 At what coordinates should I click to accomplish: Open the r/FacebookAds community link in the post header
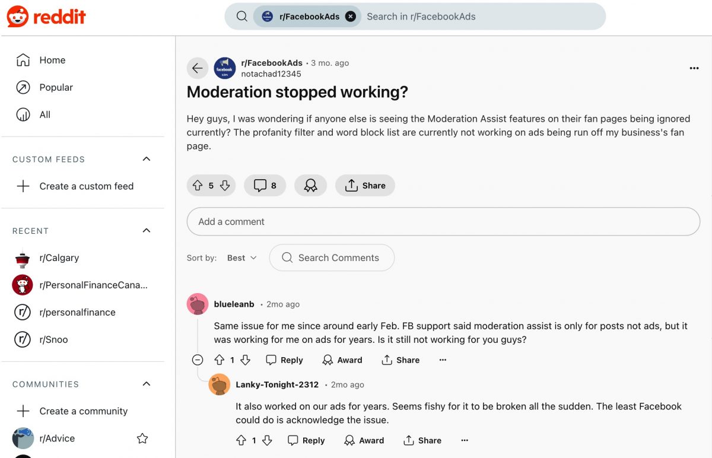click(x=272, y=63)
